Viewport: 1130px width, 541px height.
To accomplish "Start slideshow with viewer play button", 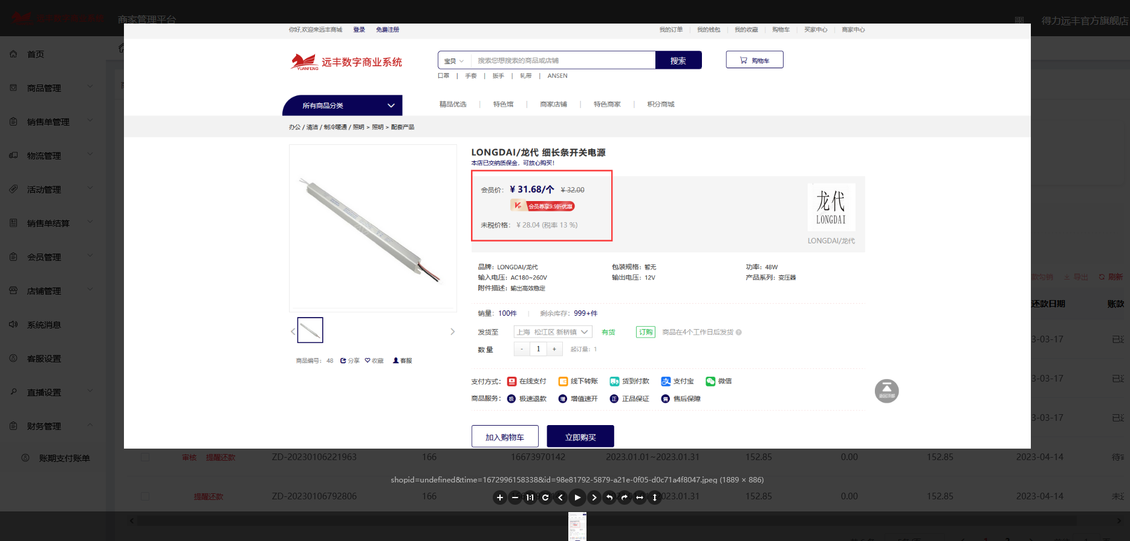I will 577,498.
